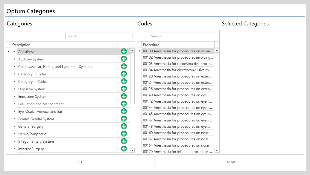310x175 pixels.
Task: Expand the Auditory System node
Action: click(14, 59)
